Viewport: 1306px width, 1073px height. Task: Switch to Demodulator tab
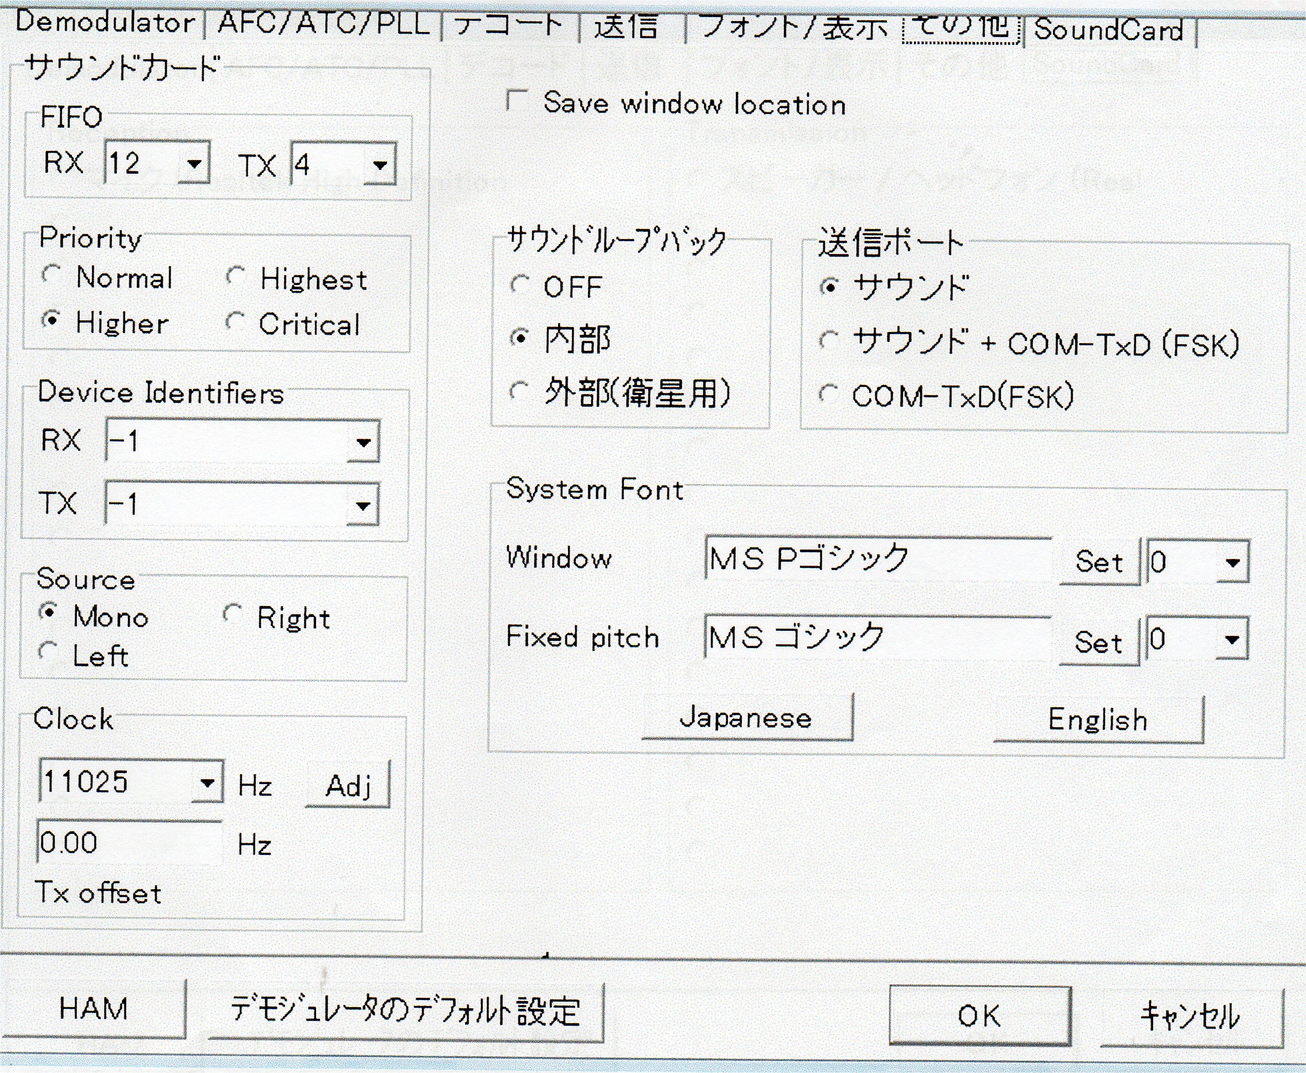[104, 23]
